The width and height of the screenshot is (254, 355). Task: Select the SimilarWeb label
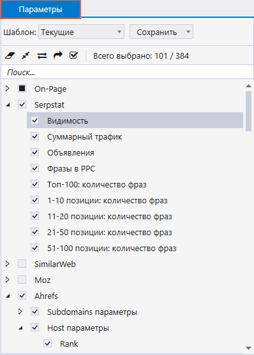[55, 264]
